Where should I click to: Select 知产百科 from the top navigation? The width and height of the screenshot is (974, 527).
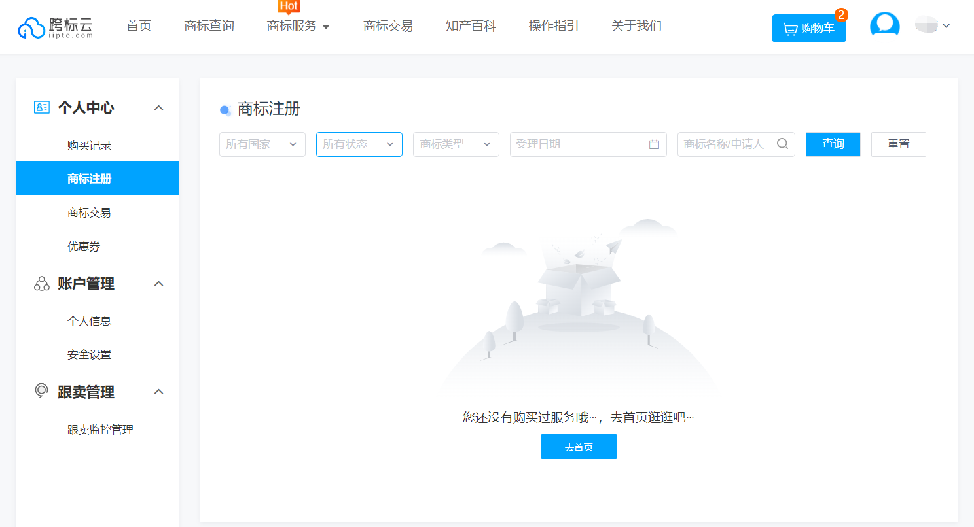pyautogui.click(x=471, y=26)
